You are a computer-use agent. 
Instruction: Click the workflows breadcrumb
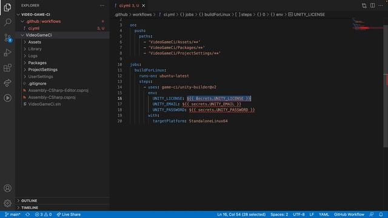click(x=142, y=15)
